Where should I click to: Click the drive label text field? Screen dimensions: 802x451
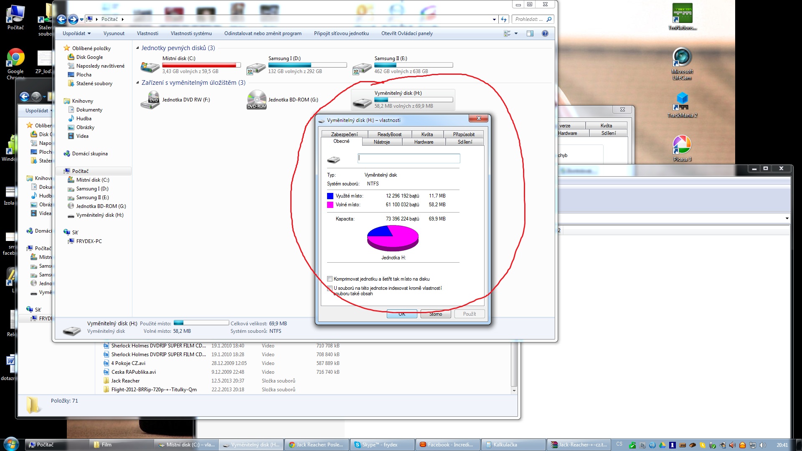coord(409,158)
